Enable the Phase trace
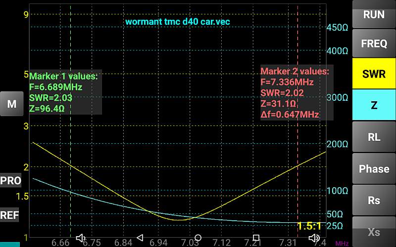Image resolution: width=396 pixels, height=247 pixels. (374, 168)
